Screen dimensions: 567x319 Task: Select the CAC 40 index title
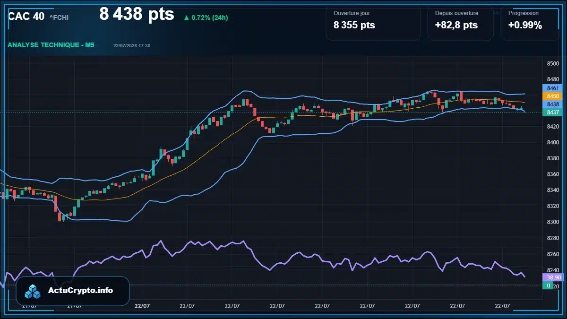[26, 17]
